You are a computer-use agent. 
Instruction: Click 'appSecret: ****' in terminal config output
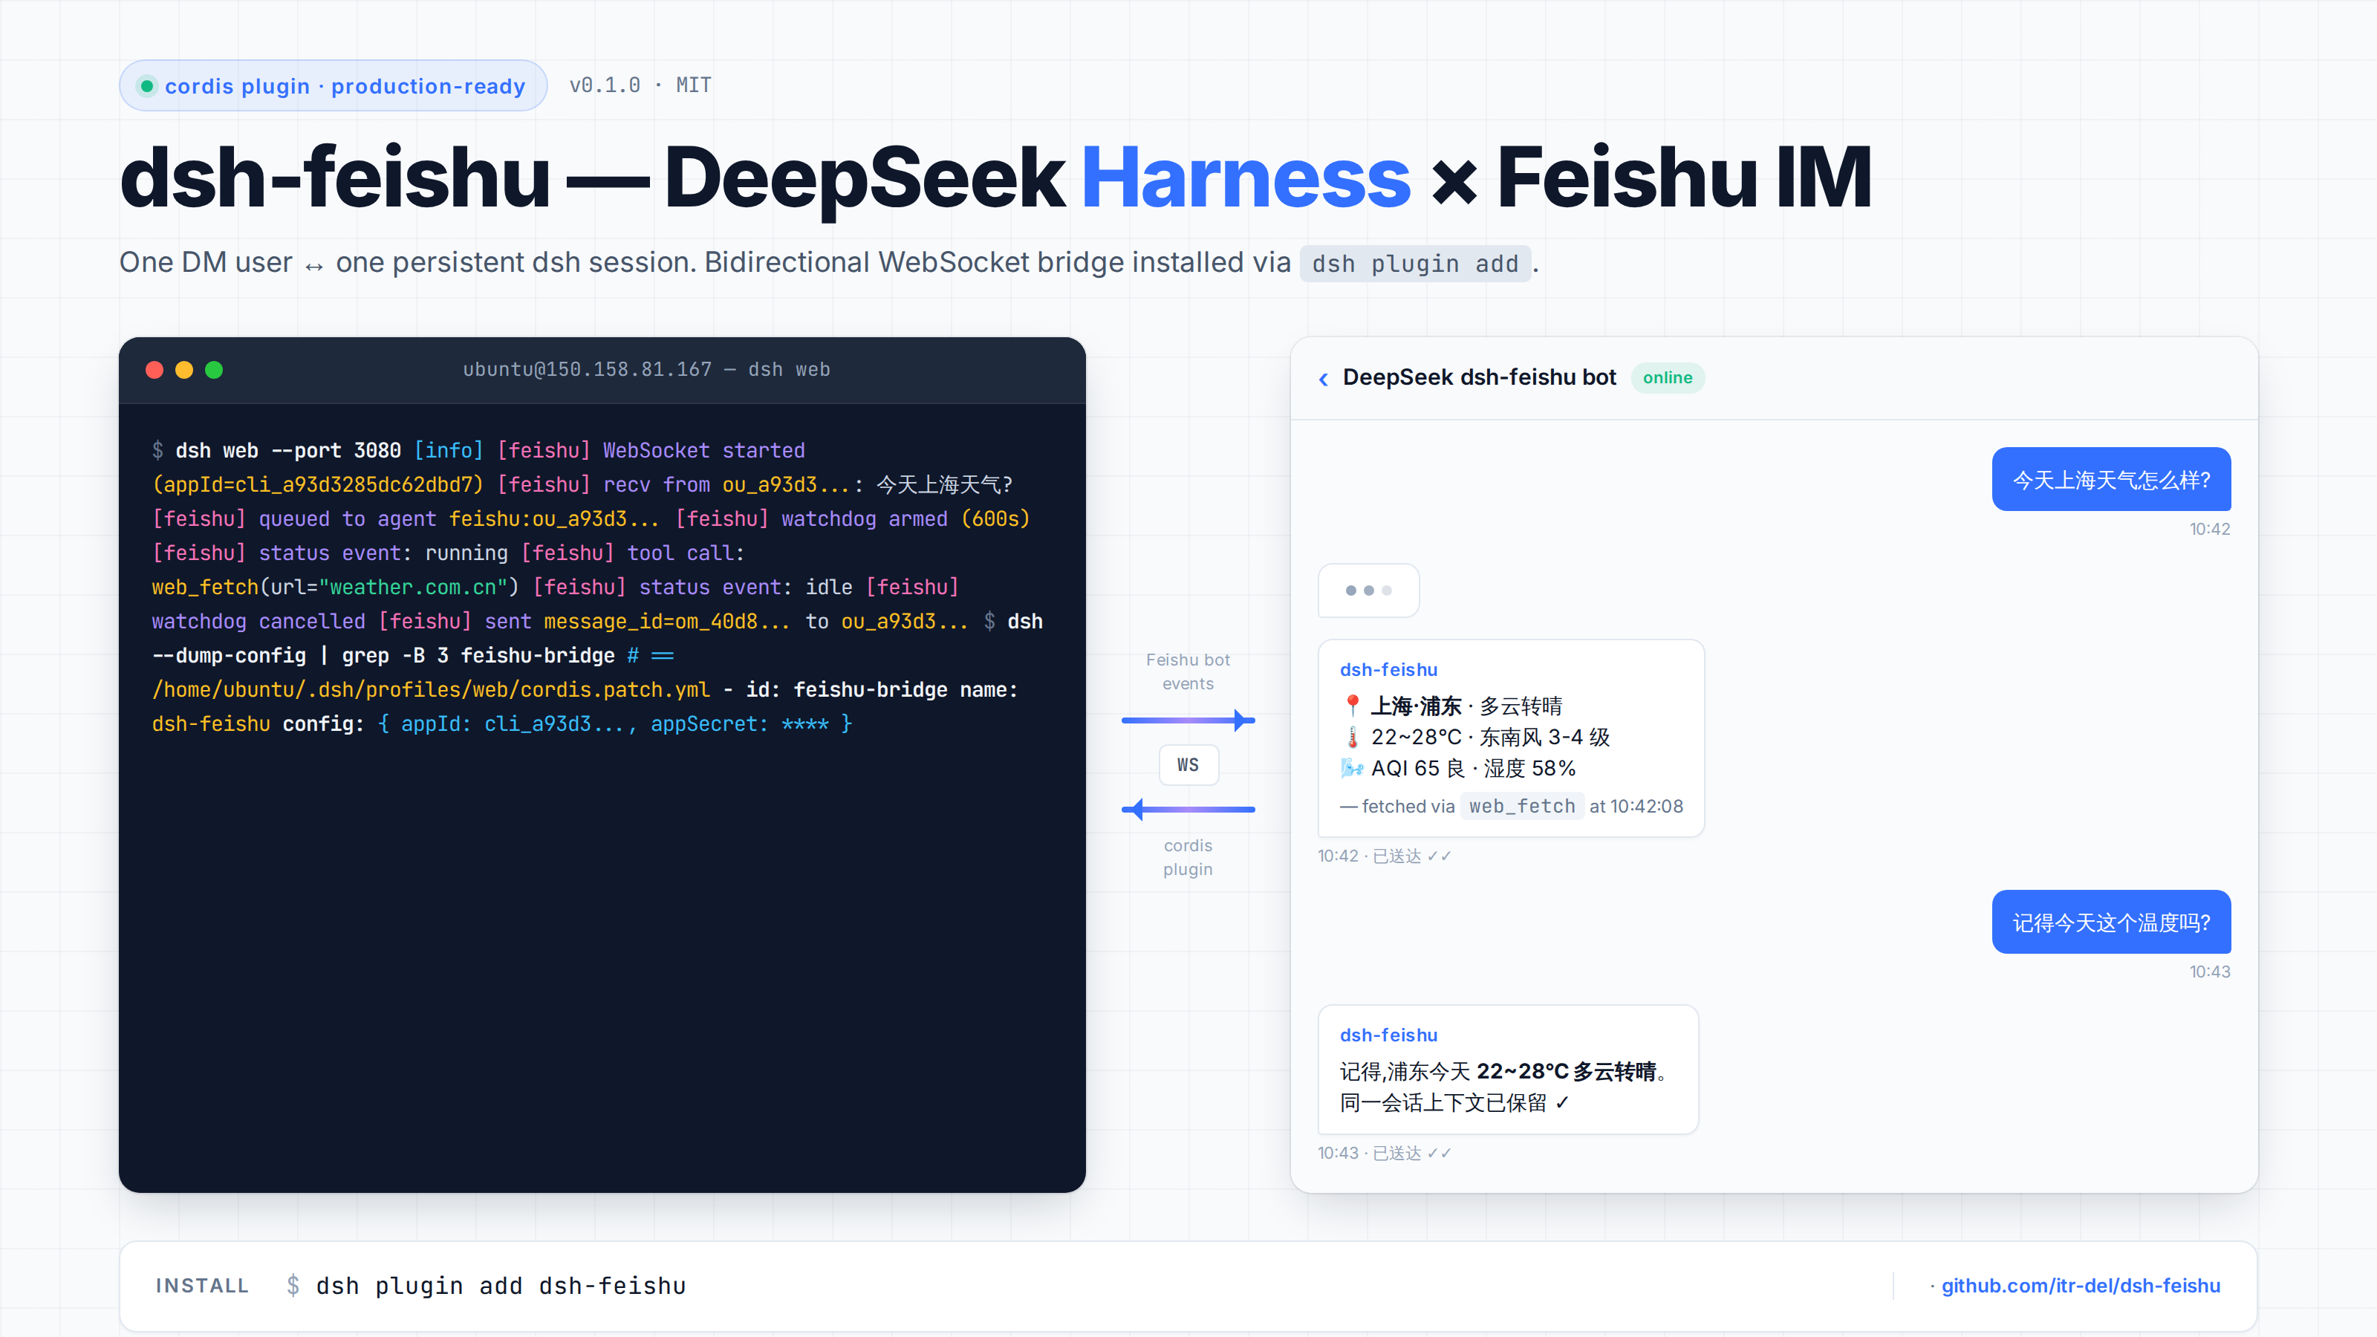point(739,724)
